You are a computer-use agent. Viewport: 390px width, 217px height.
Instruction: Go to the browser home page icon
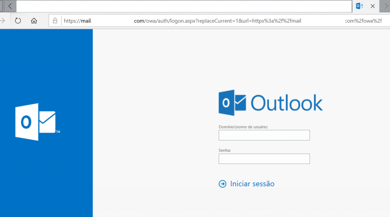coord(34,21)
